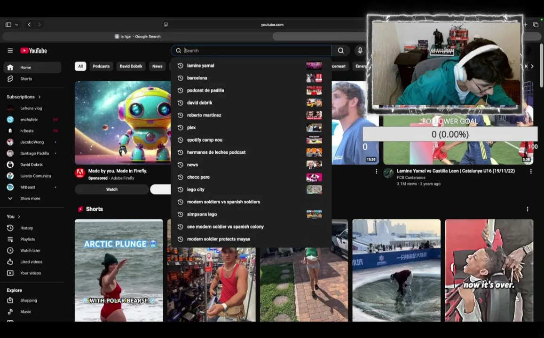Viewport: 544px width, 338px height.
Task: Open Safari sidebar toggle icon
Action: [x=8, y=24]
